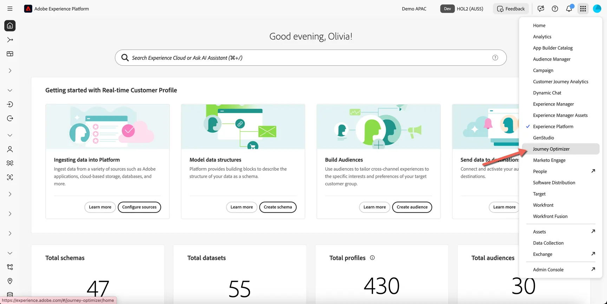Open the Schemas hierarchy sidebar icon
607x304 pixels.
(10, 267)
